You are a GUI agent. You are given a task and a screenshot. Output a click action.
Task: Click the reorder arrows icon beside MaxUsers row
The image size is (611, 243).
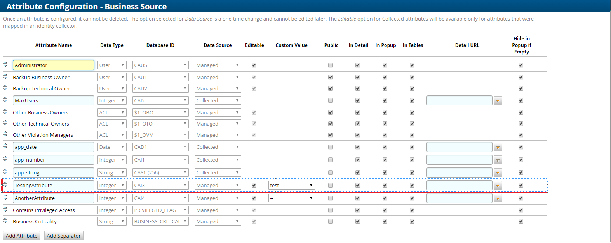pyautogui.click(x=5, y=100)
